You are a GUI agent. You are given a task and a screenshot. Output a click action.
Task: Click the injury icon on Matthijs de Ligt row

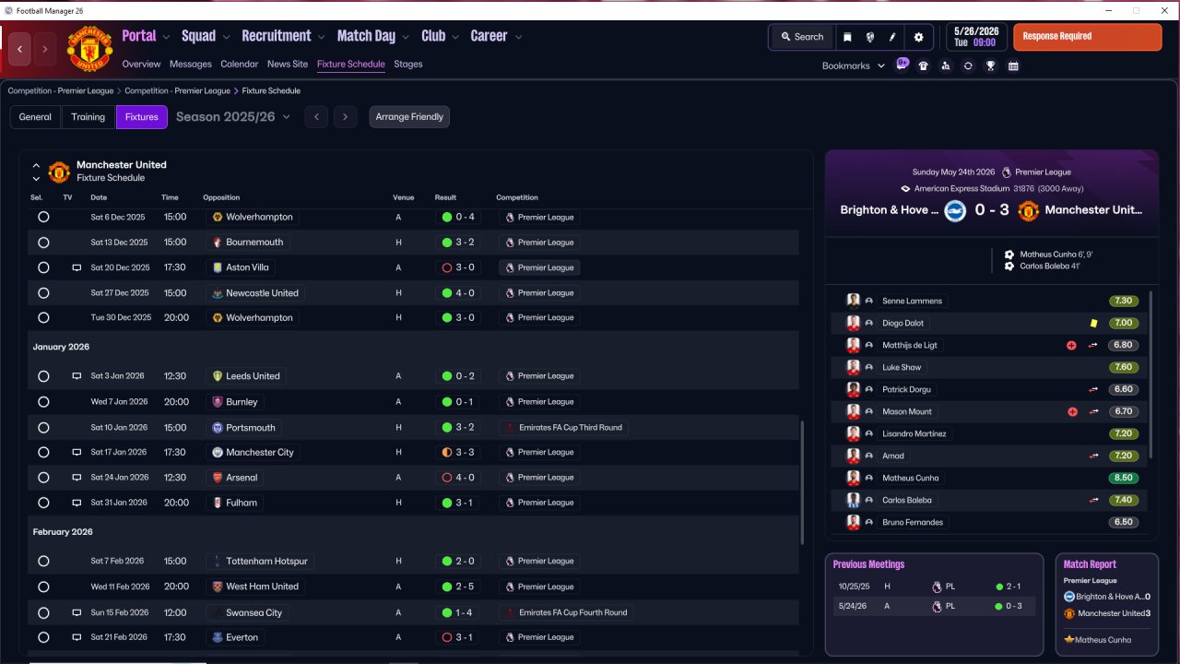tap(1071, 345)
